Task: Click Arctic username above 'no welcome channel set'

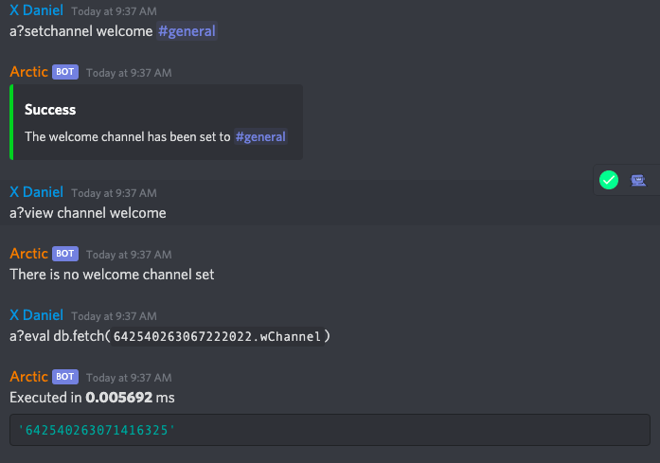Action: pyautogui.click(x=28, y=253)
